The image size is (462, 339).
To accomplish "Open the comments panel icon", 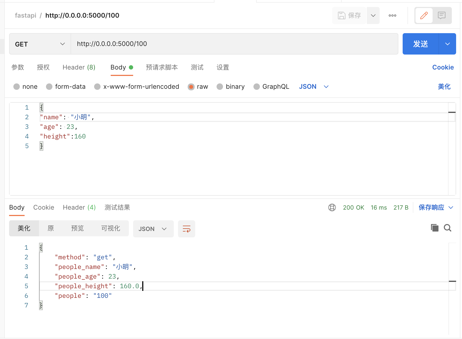I will pos(442,16).
